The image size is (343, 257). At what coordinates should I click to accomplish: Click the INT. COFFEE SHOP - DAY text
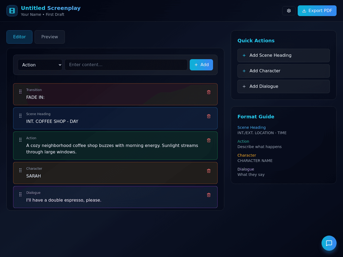point(52,122)
